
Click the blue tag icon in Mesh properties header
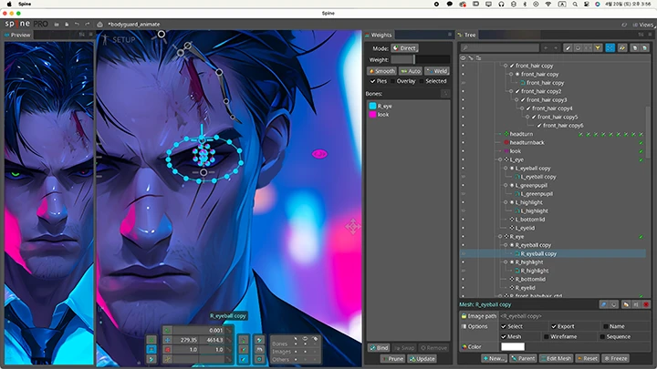(603, 304)
